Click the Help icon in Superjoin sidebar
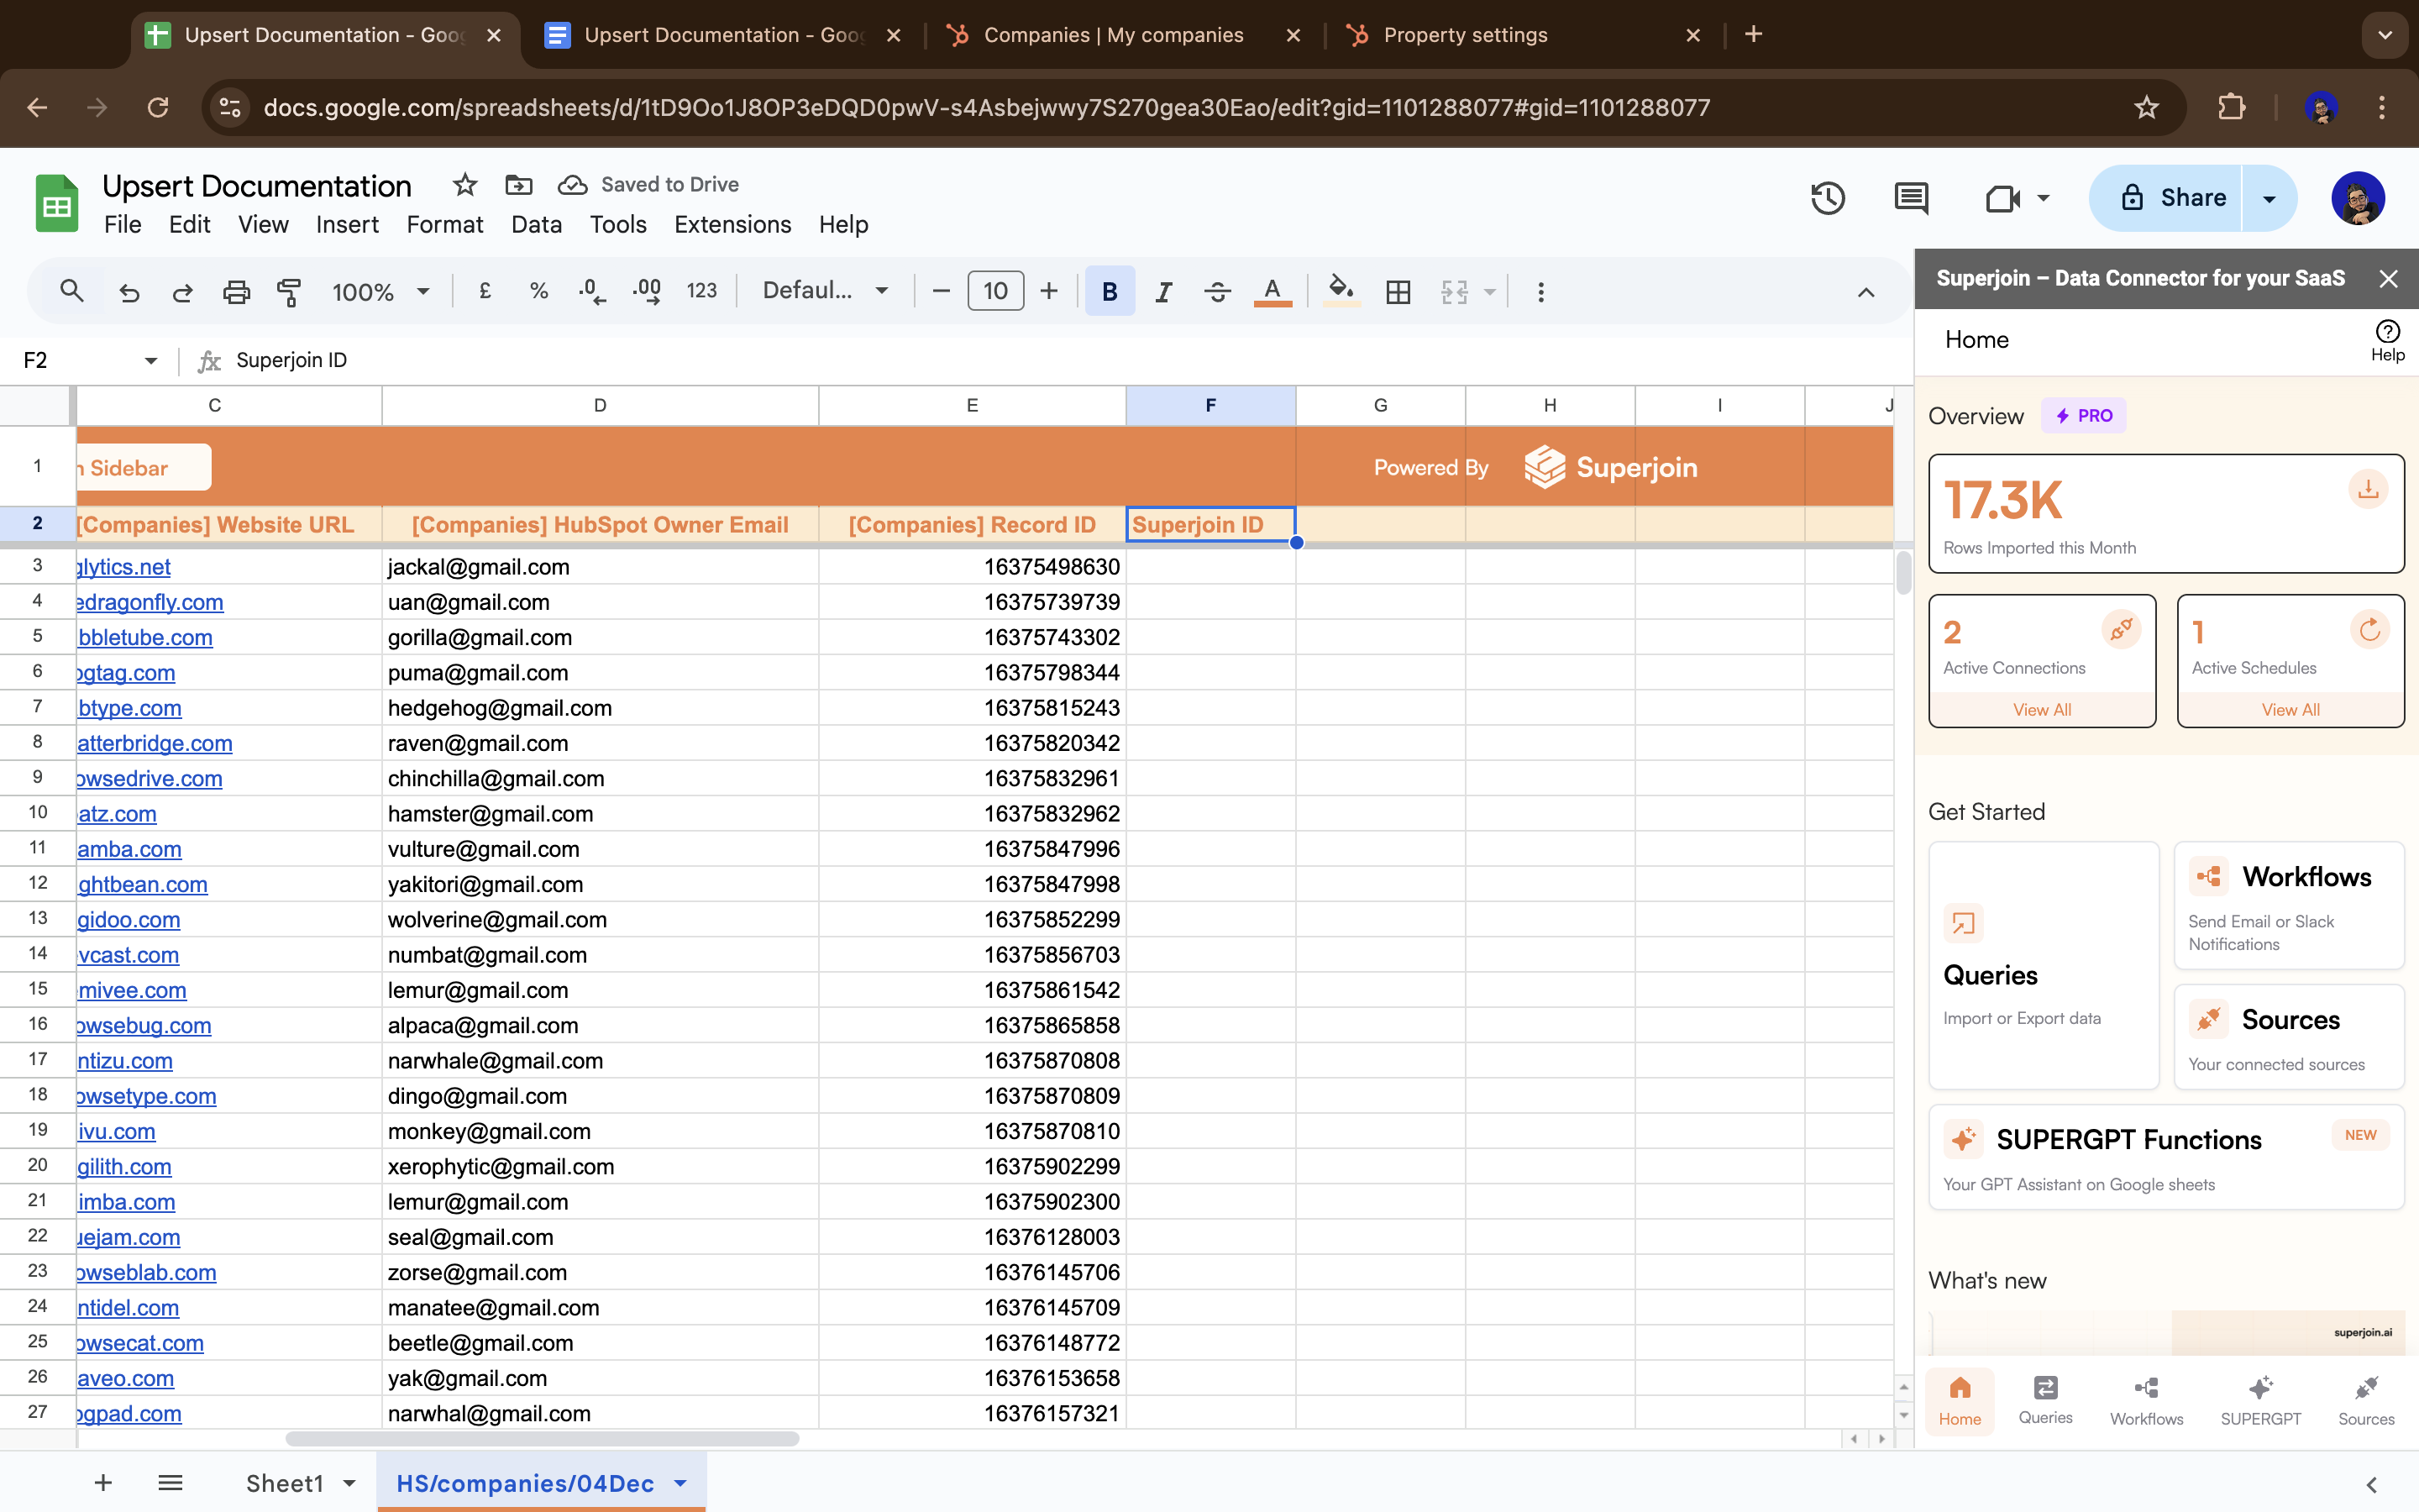This screenshot has width=2419, height=1512. 2387,340
